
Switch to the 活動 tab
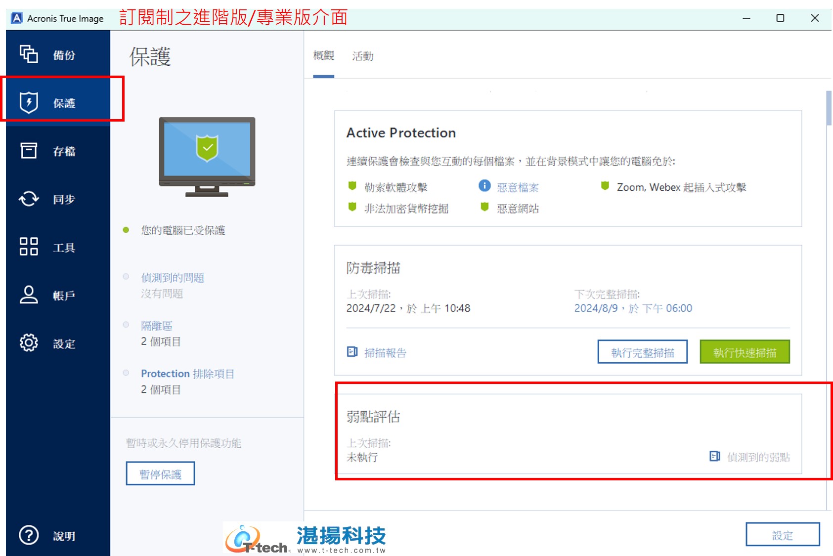(x=362, y=56)
